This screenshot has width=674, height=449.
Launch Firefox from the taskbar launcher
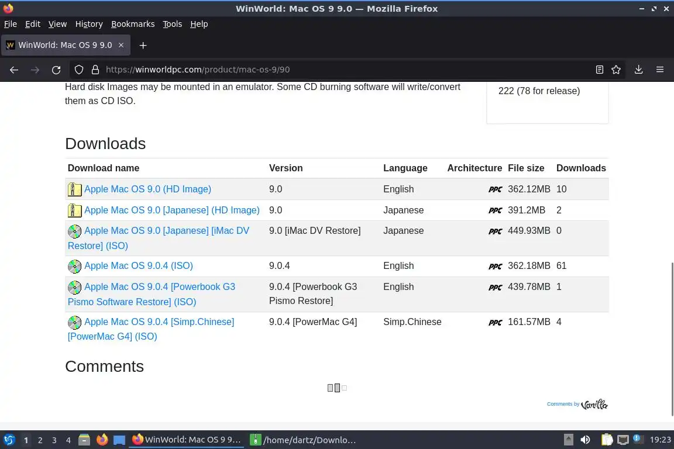[x=102, y=440]
